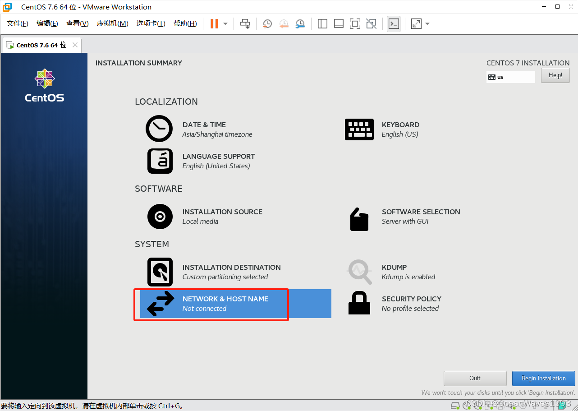The image size is (578, 411).
Task: Open the stretch options dropdown arrow
Action: pos(427,23)
